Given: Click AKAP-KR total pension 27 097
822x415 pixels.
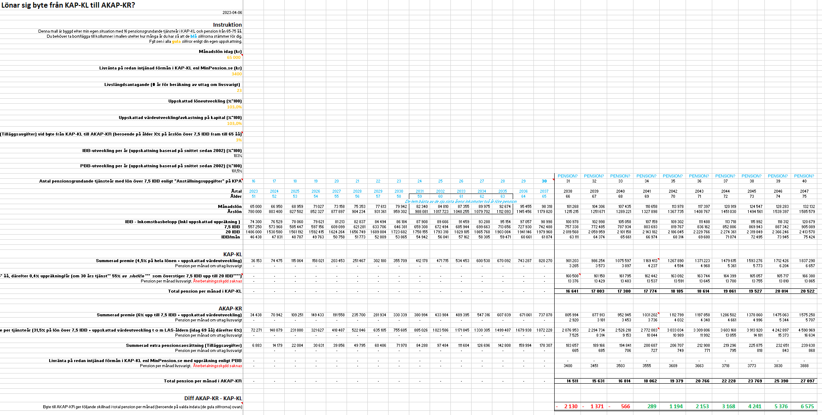Looking at the screenshot, I should (x=807, y=381).
